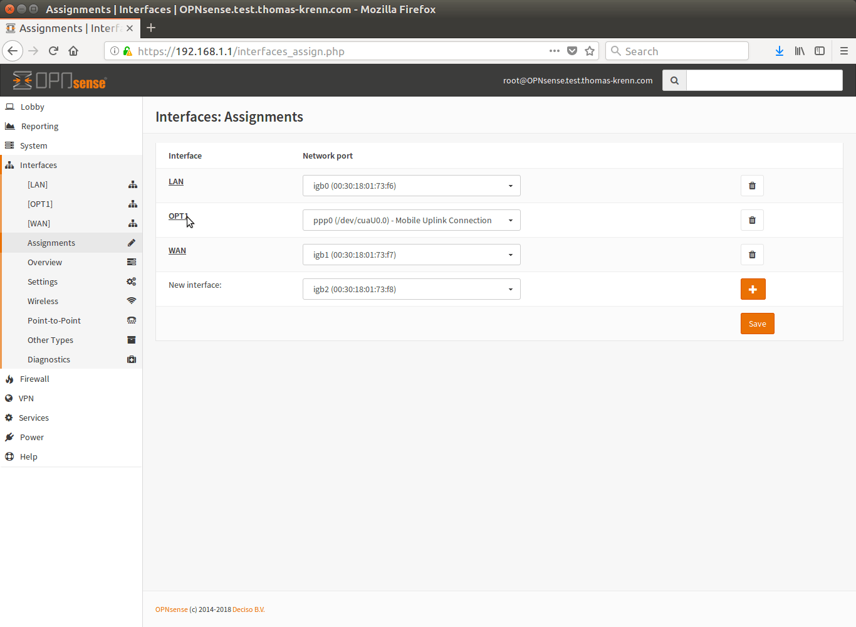This screenshot has height=627, width=856.
Task: Open Firewall menu in sidebar
Action: [34, 379]
